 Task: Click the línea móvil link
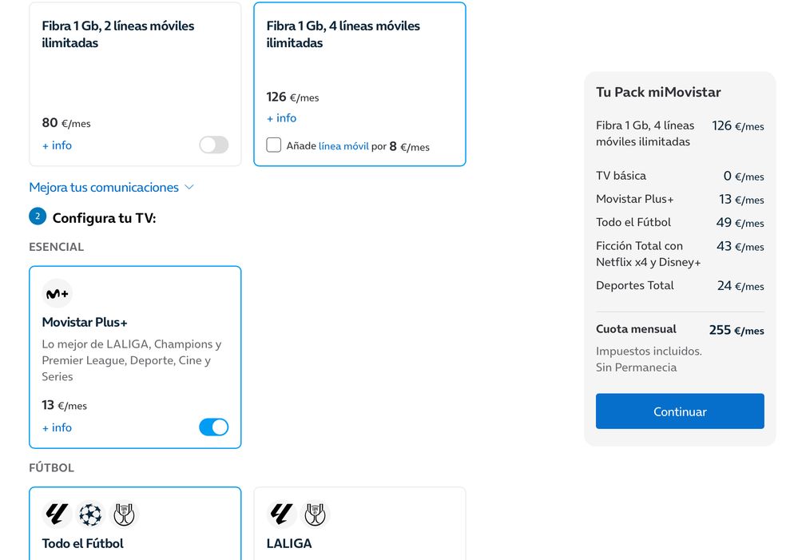click(343, 146)
